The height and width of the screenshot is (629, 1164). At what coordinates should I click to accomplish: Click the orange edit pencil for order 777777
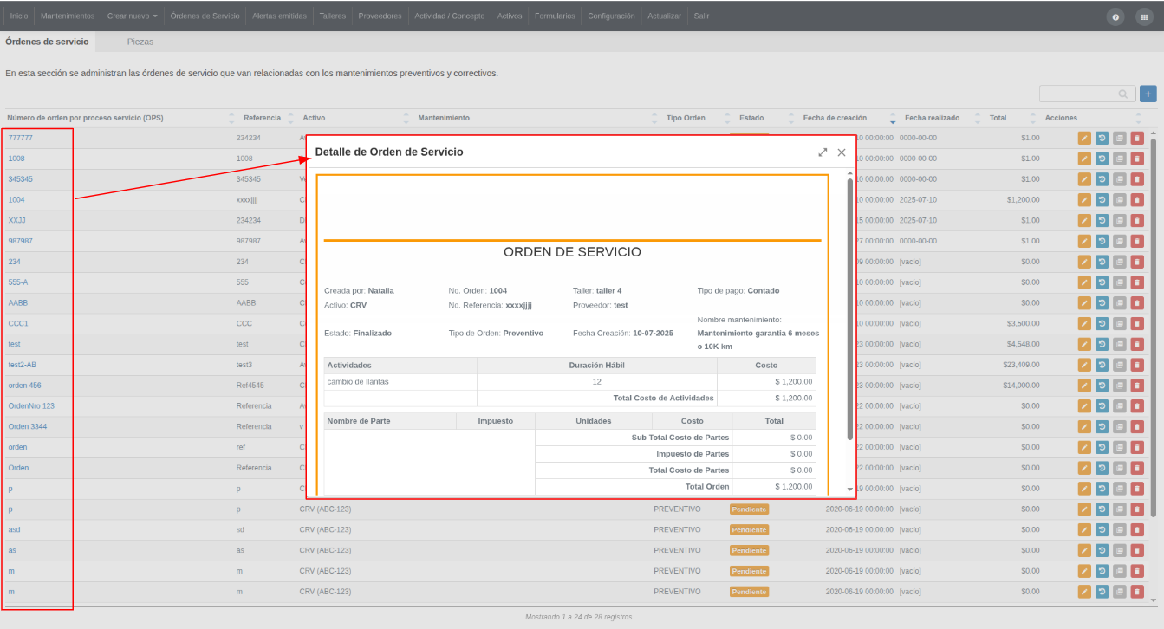[x=1084, y=138]
